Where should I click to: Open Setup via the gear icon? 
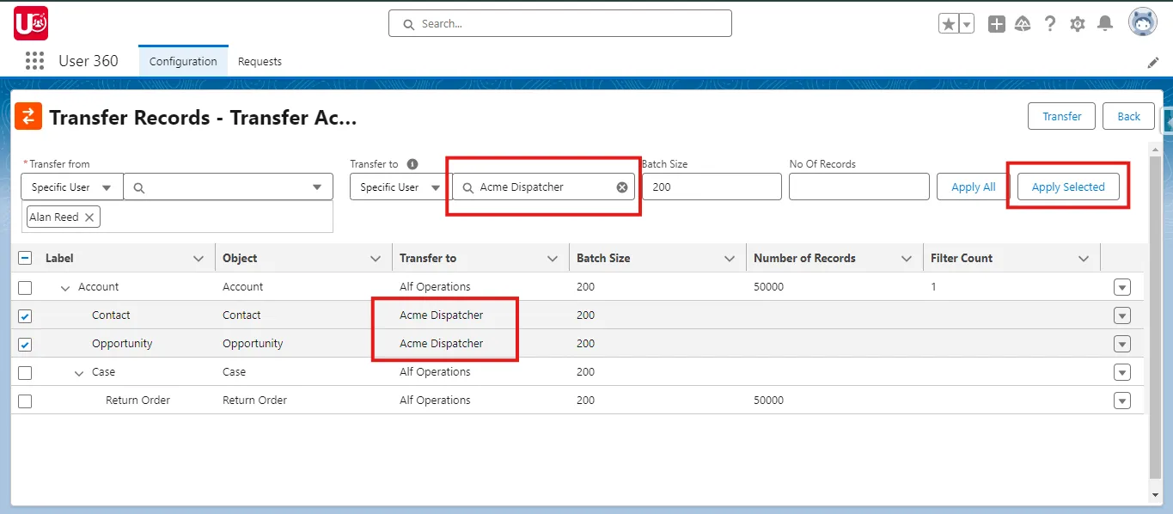[x=1078, y=23]
